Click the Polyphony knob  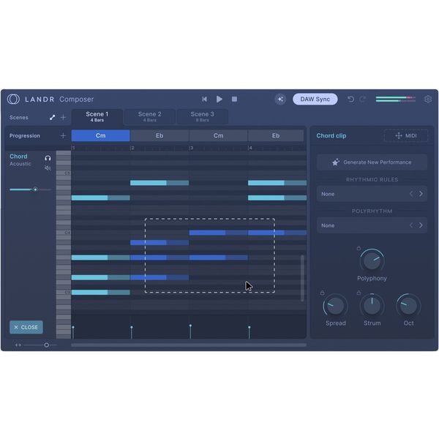(x=372, y=260)
